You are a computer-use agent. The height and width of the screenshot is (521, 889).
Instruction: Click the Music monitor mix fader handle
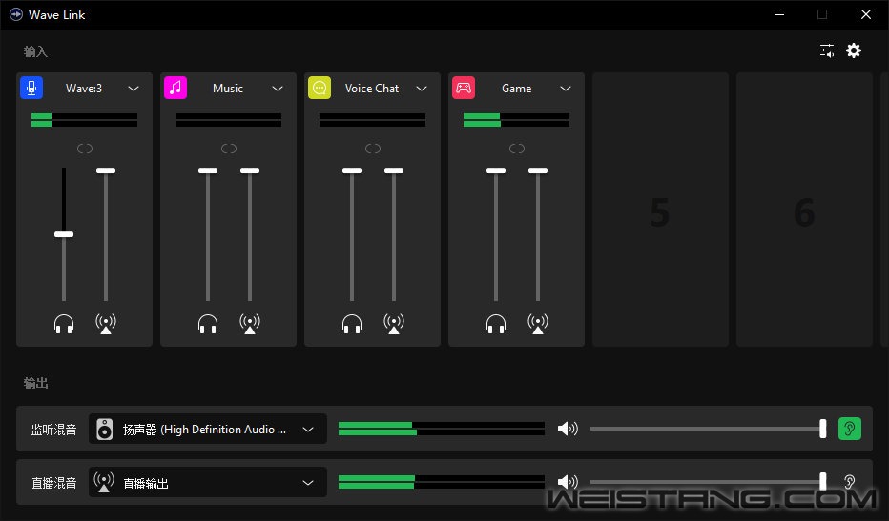point(208,170)
